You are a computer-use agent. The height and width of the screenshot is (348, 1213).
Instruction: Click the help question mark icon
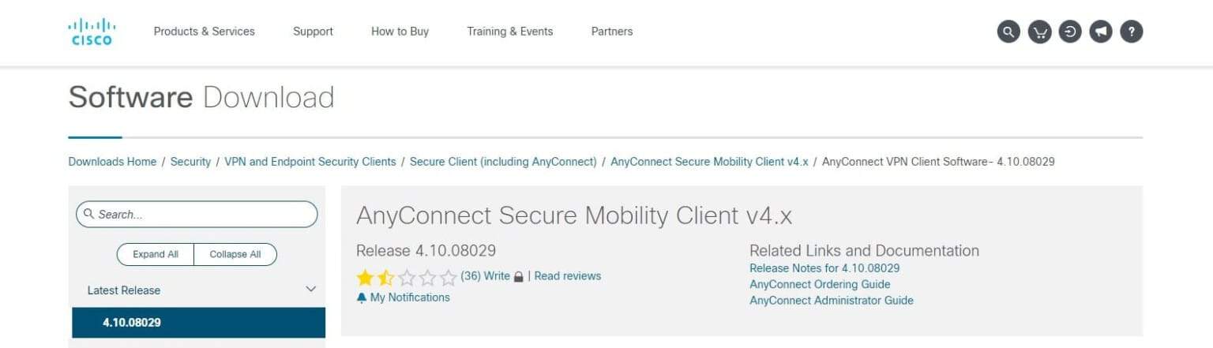click(x=1132, y=32)
